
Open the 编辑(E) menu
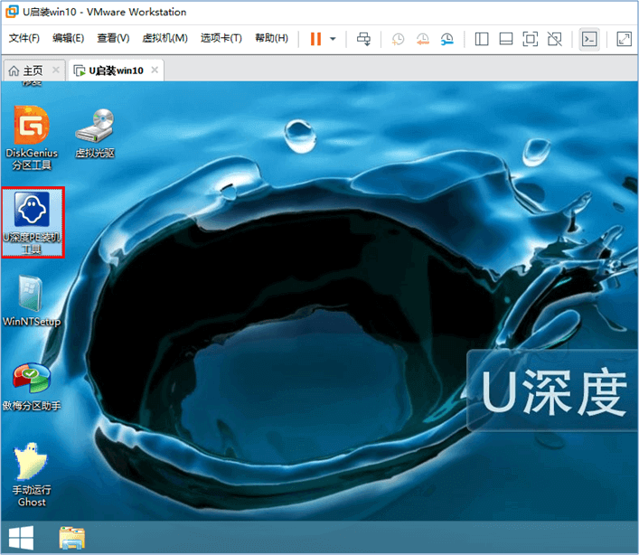68,38
